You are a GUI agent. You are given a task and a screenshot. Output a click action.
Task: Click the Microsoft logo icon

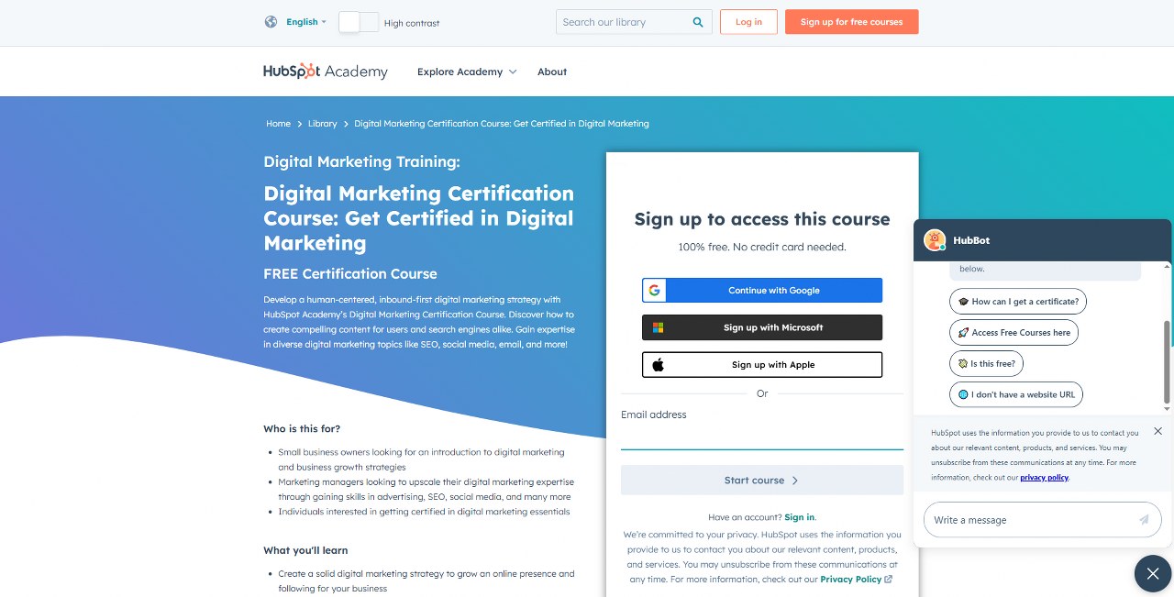pos(658,327)
